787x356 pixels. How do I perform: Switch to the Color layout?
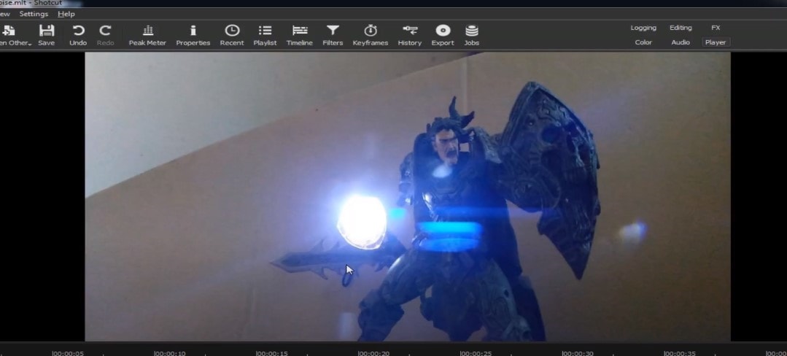coord(643,43)
